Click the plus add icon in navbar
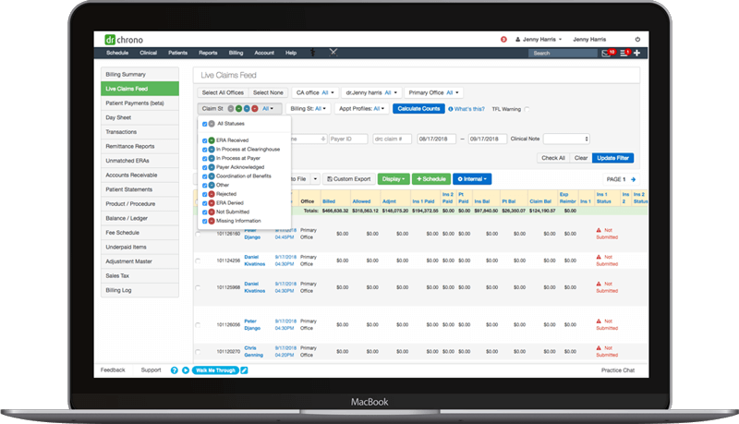The width and height of the screenshot is (739, 424). pos(636,53)
